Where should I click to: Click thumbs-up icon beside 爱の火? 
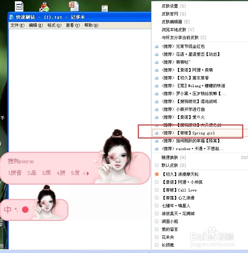(157, 117)
